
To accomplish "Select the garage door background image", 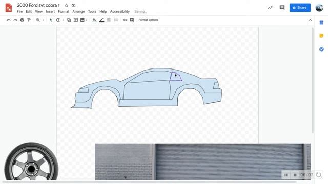I will 203,162.
